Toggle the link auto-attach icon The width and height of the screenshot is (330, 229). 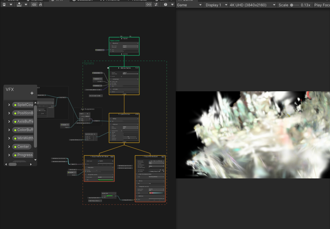click(34, 5)
